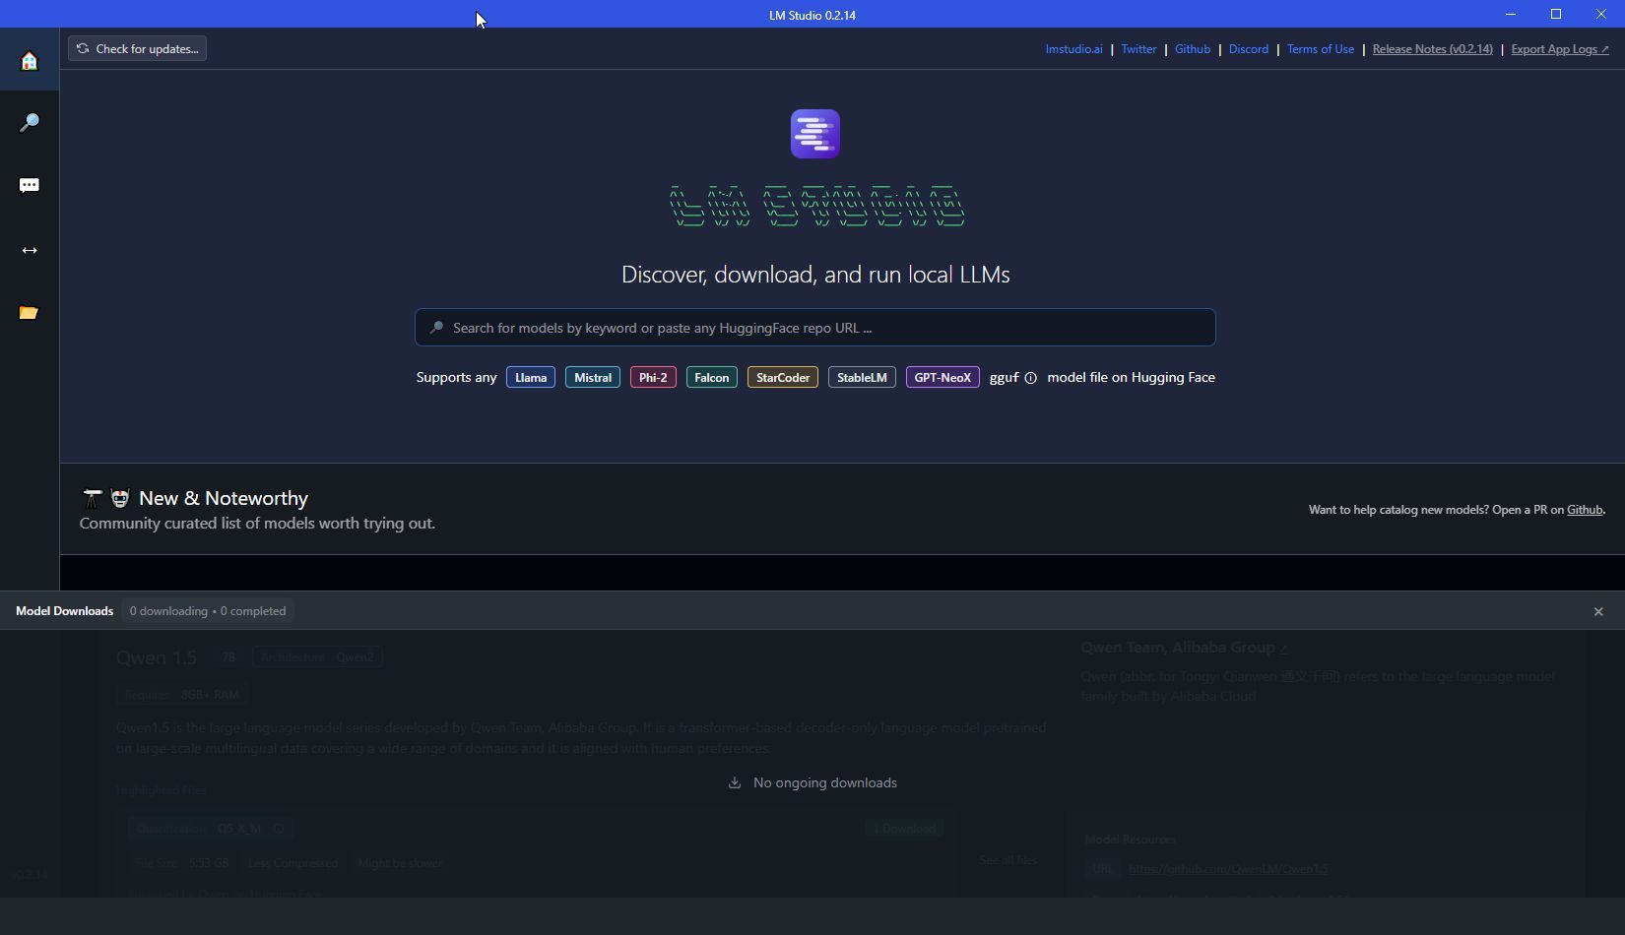1625x935 pixels.
Task: Click the download icon beside No ongoing downloads
Action: [734, 783]
